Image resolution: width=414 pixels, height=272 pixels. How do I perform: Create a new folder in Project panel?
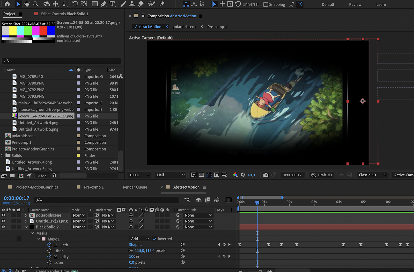pyautogui.click(x=12, y=176)
